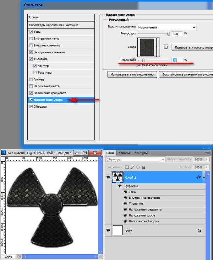213x260 pixels.
Task: Click the fx icon on Слой 1
Action: click(x=199, y=177)
